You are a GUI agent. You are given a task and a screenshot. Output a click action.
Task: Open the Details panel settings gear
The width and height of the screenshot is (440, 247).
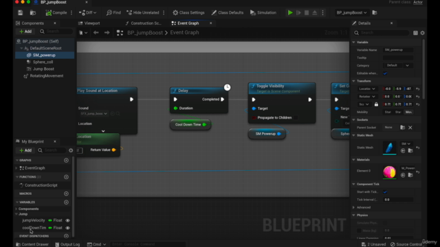tap(422, 33)
